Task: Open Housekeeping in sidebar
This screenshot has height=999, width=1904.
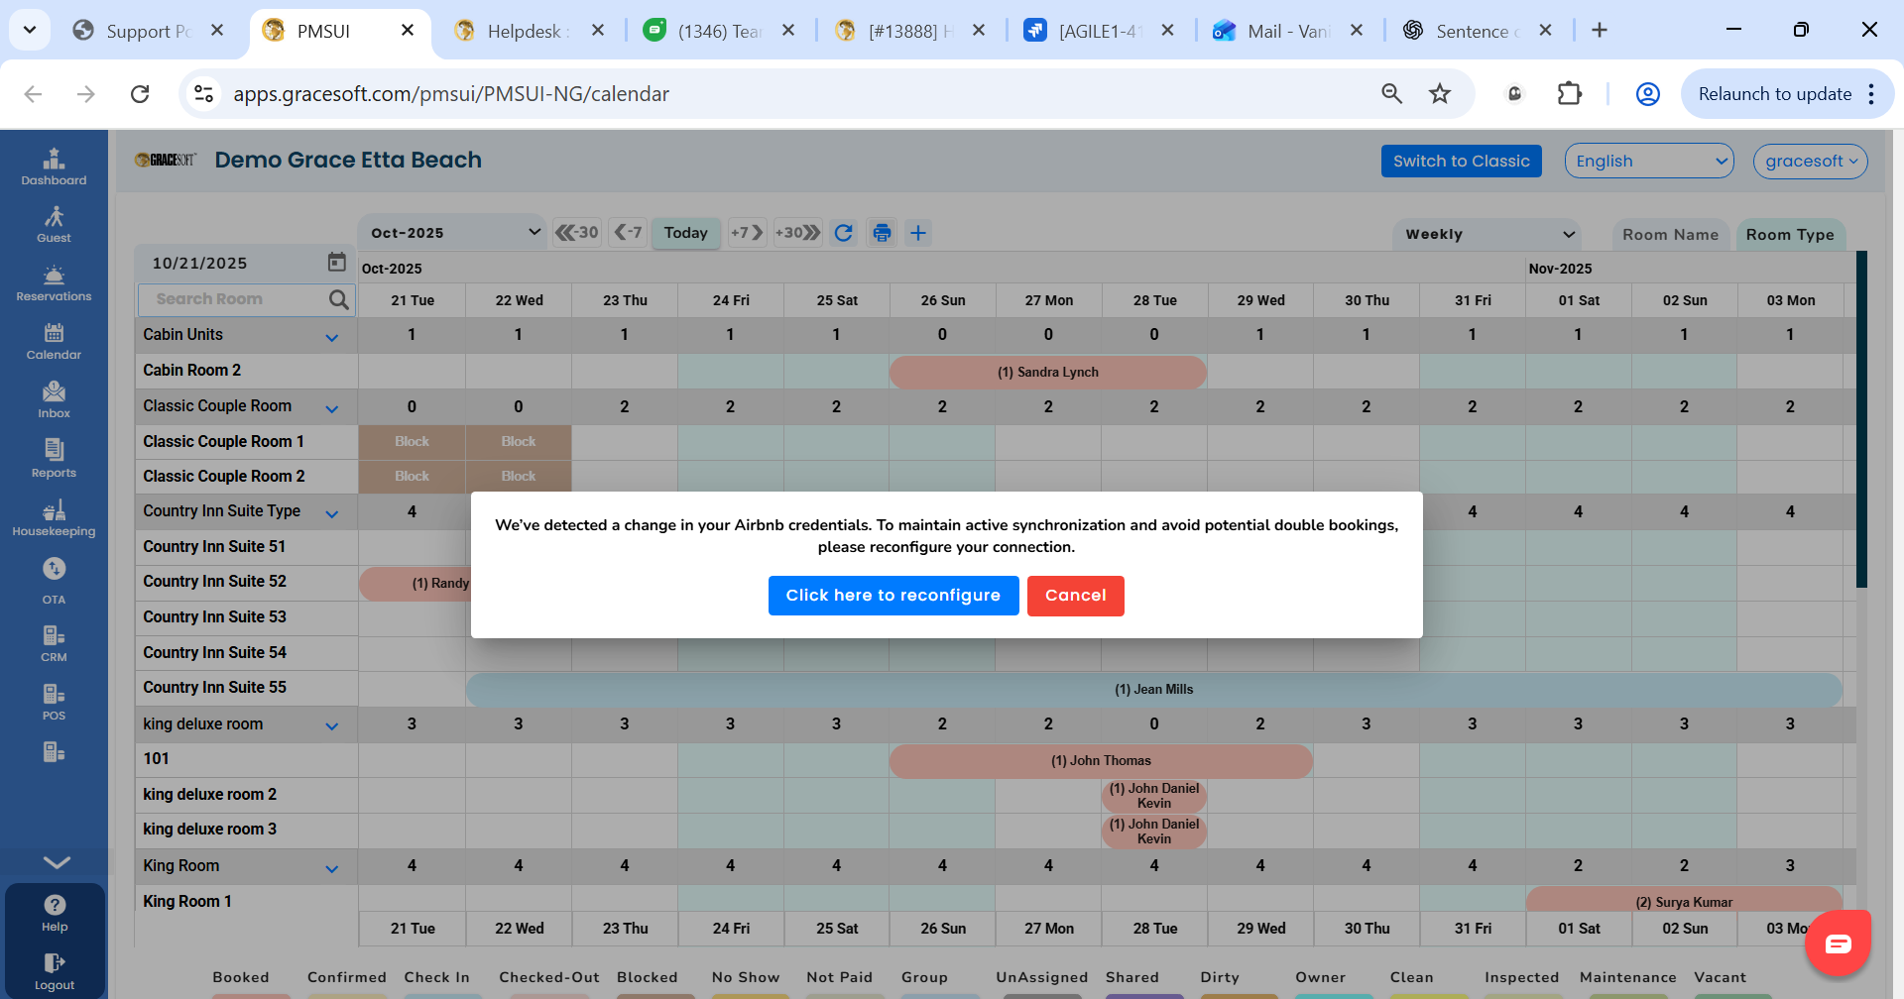Action: tap(54, 517)
